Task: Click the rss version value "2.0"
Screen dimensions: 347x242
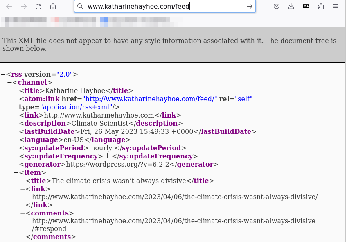Action: [x=64, y=74]
